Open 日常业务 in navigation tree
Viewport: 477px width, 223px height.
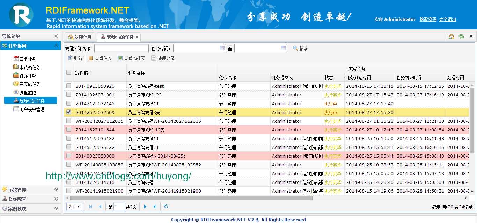(28, 59)
